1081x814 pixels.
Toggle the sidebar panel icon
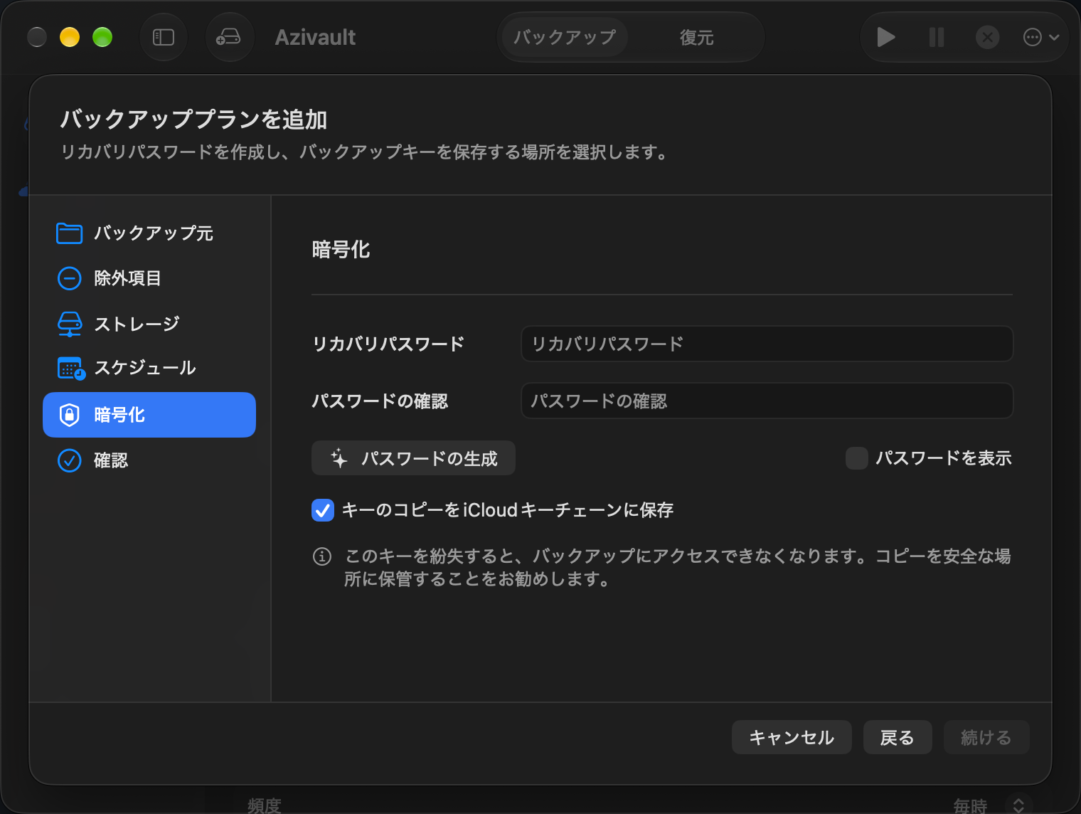coord(164,37)
